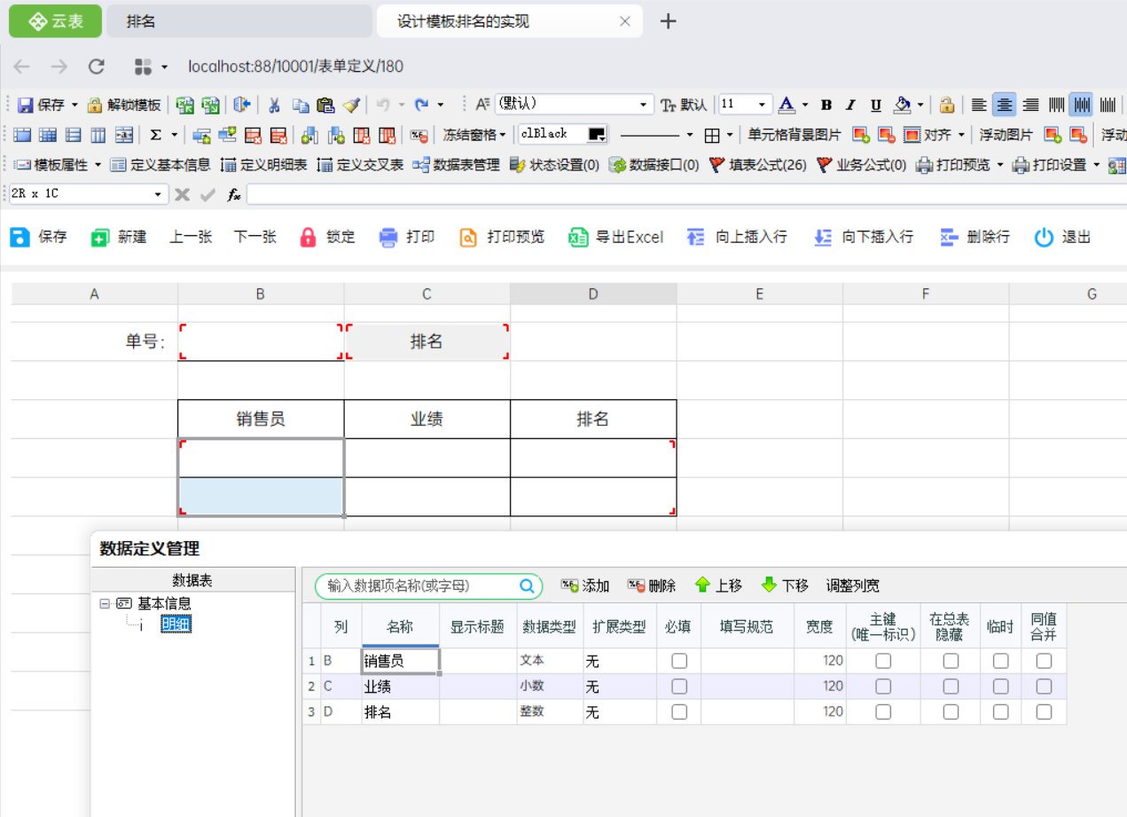Screen dimensions: 1127x817
Task: Toggle Bold formatting
Action: (x=826, y=105)
